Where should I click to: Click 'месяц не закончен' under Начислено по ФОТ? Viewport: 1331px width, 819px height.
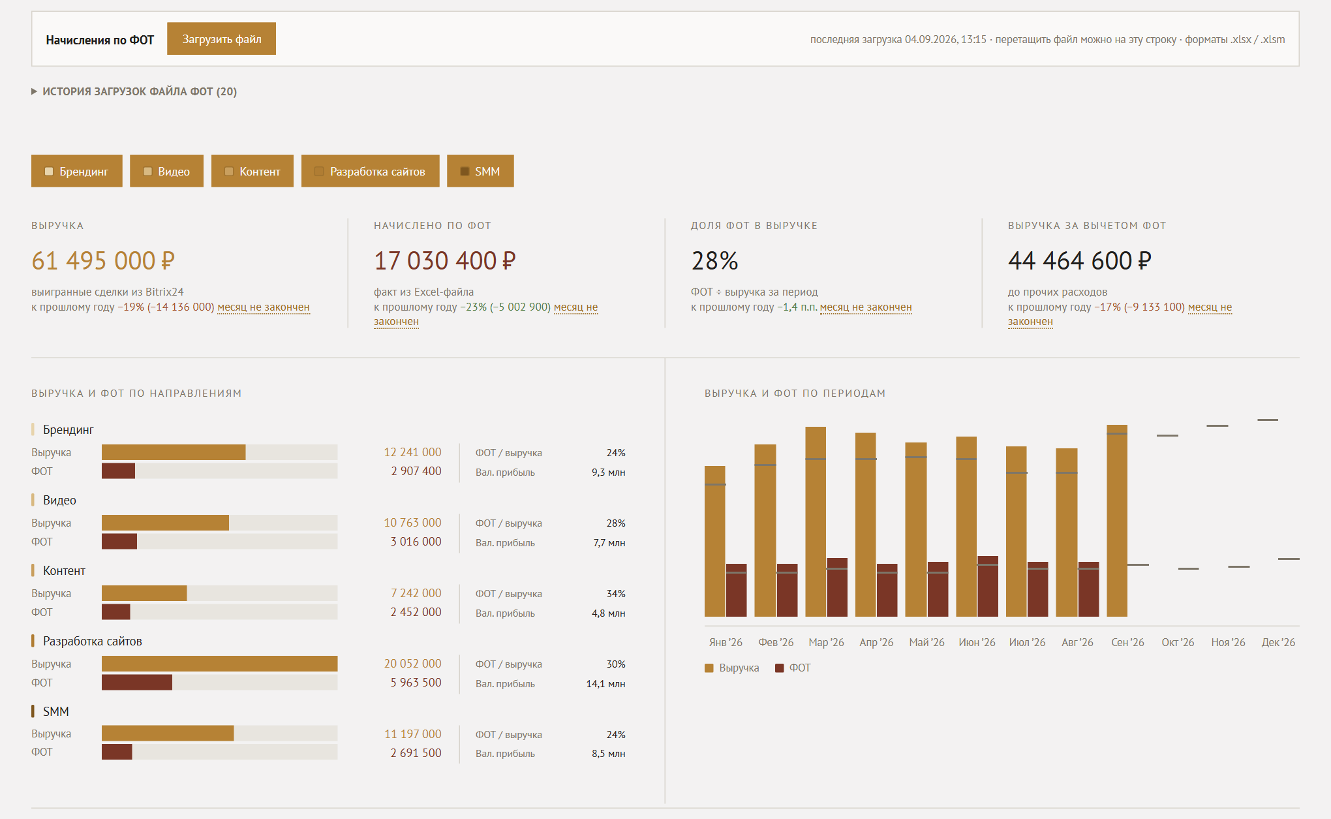575,307
